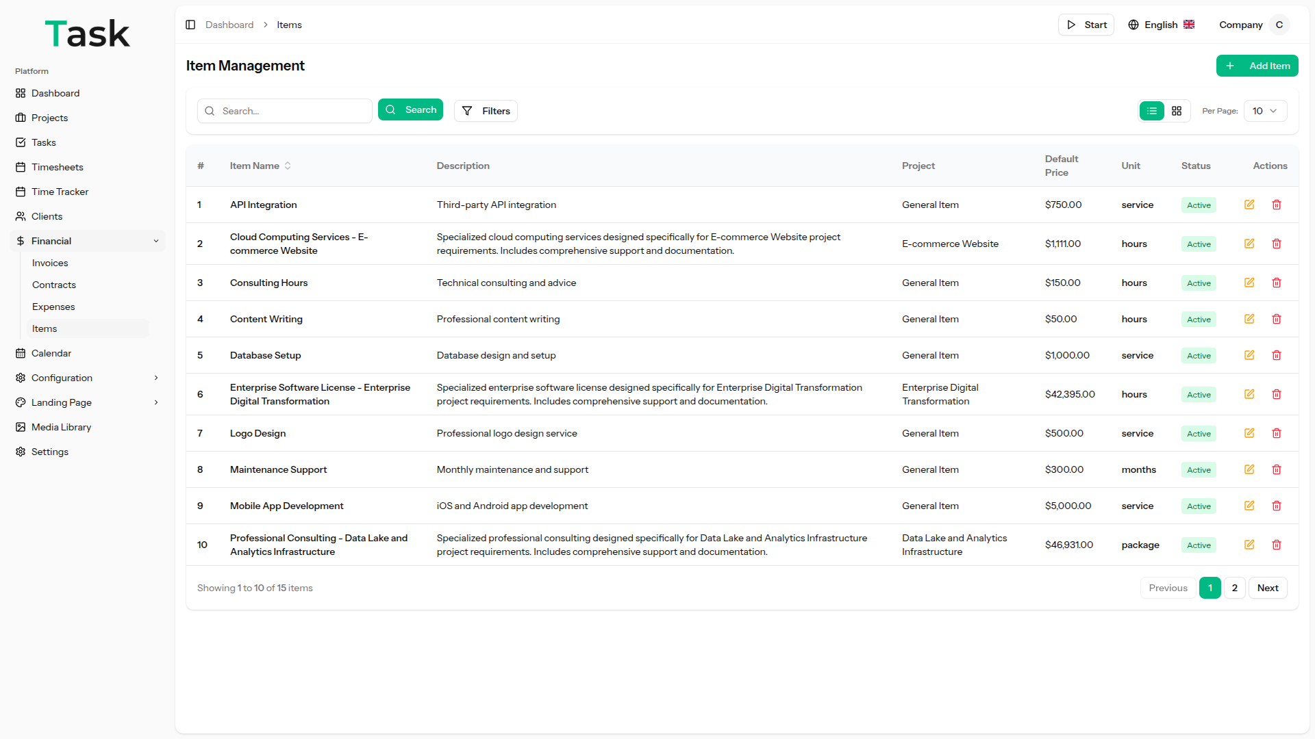Go to the Expenses submenu item
1315x739 pixels.
point(53,307)
